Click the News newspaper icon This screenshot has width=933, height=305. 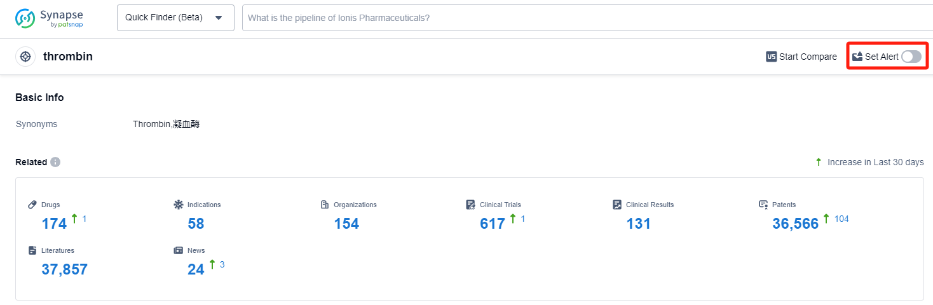[x=179, y=250]
